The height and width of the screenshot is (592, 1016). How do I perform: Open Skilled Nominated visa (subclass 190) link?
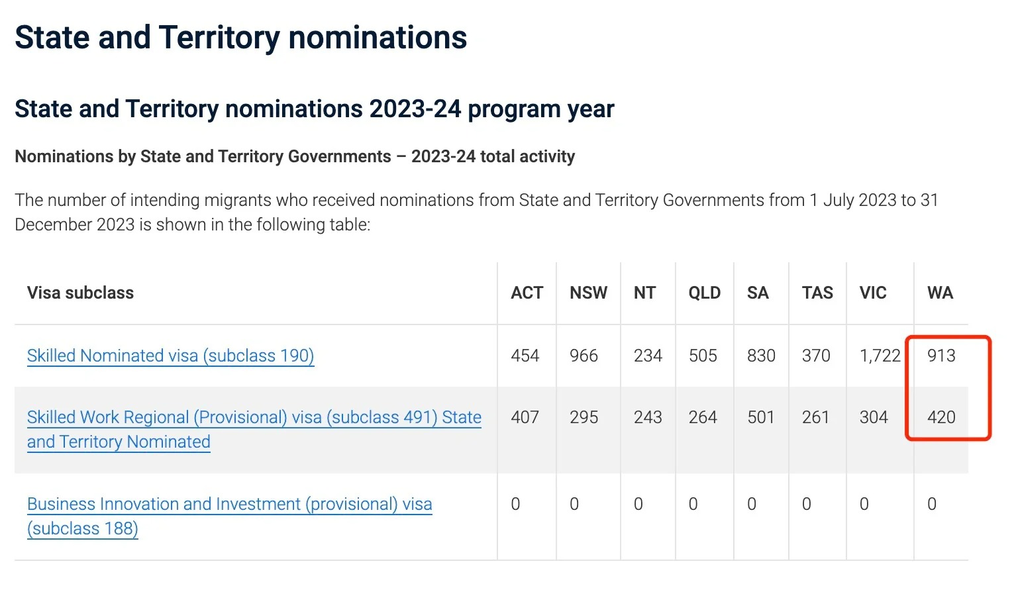click(170, 356)
